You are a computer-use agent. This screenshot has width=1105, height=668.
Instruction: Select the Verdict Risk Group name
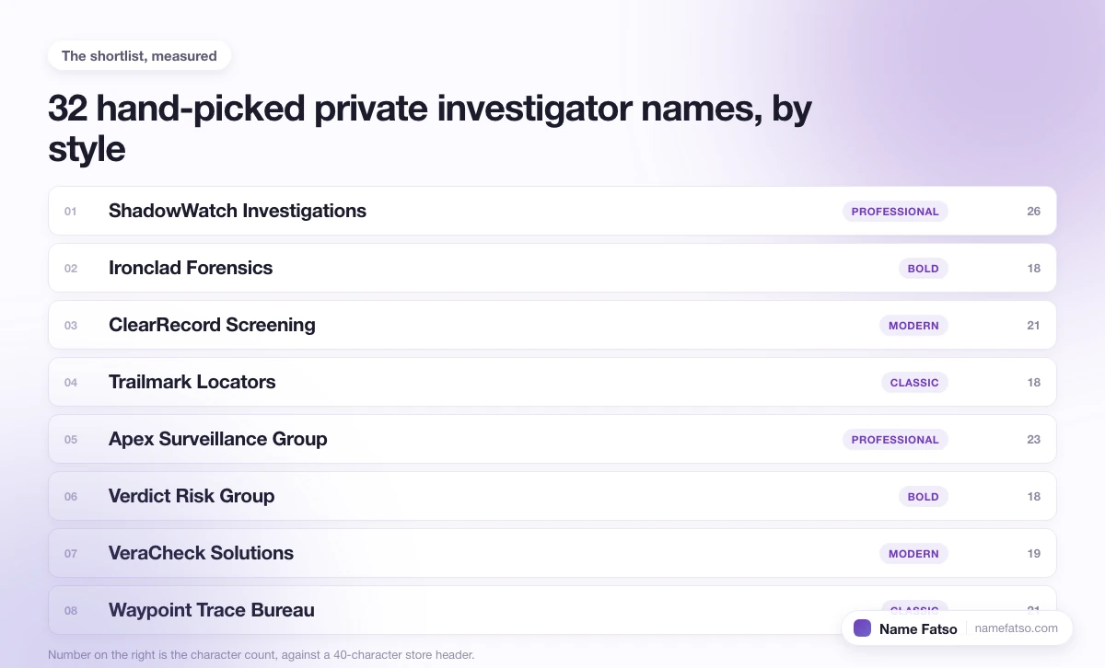pos(192,496)
